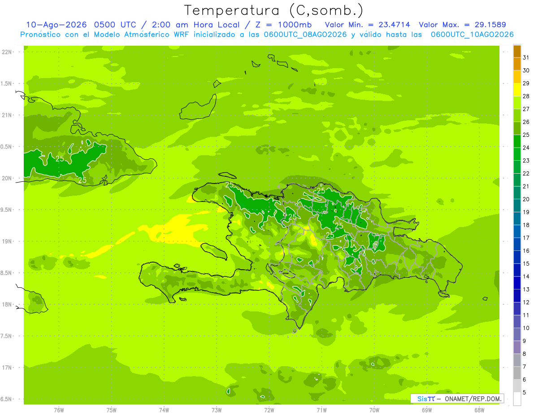Click the 68W longitude label

[479, 410]
